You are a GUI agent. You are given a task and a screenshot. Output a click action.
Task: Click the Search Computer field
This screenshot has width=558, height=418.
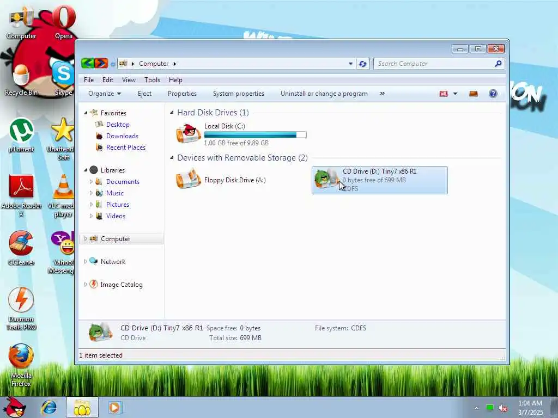433,64
